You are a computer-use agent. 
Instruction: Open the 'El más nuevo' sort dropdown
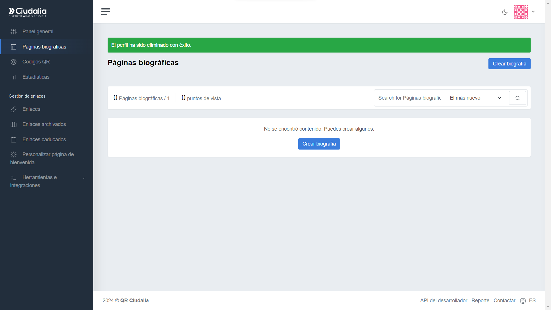point(475,98)
